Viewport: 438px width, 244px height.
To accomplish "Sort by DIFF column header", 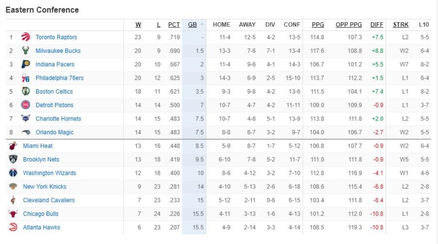I will (377, 25).
